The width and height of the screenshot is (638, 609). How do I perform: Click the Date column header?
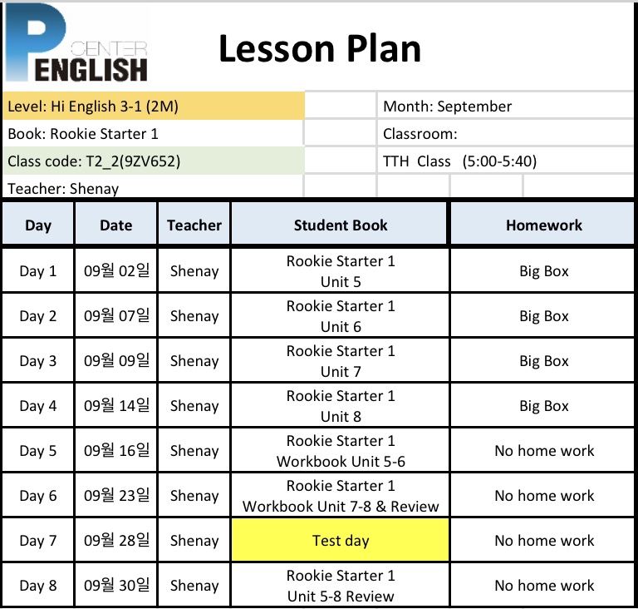(116, 225)
